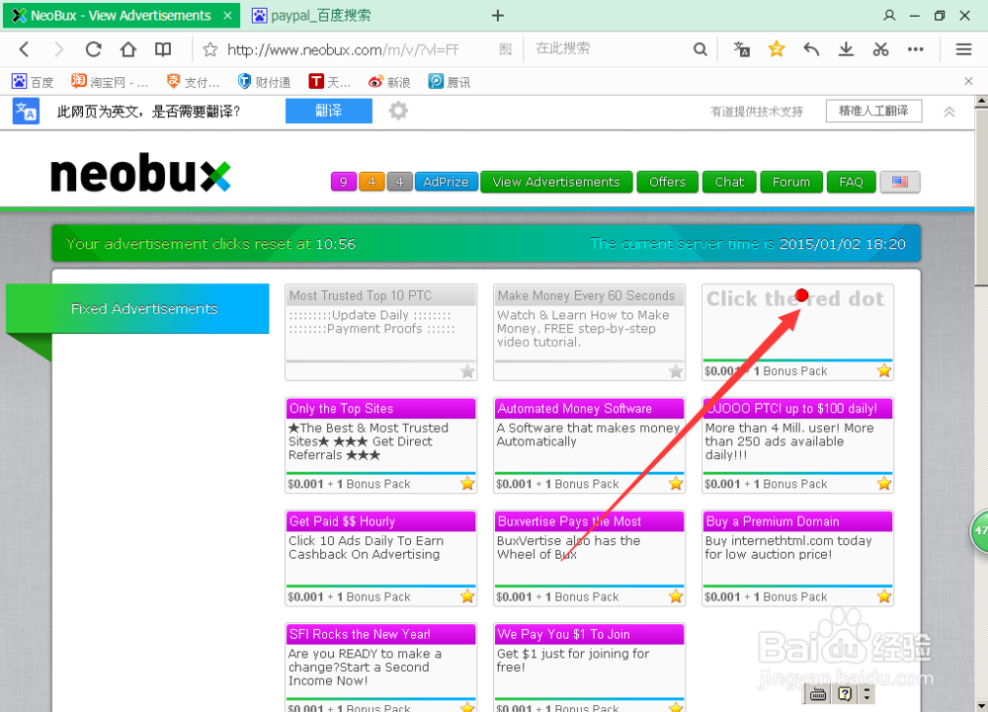Open the browser hamburger menu icon

click(x=963, y=48)
